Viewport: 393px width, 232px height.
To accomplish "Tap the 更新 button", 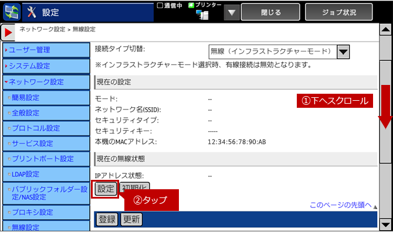I will [x=131, y=219].
